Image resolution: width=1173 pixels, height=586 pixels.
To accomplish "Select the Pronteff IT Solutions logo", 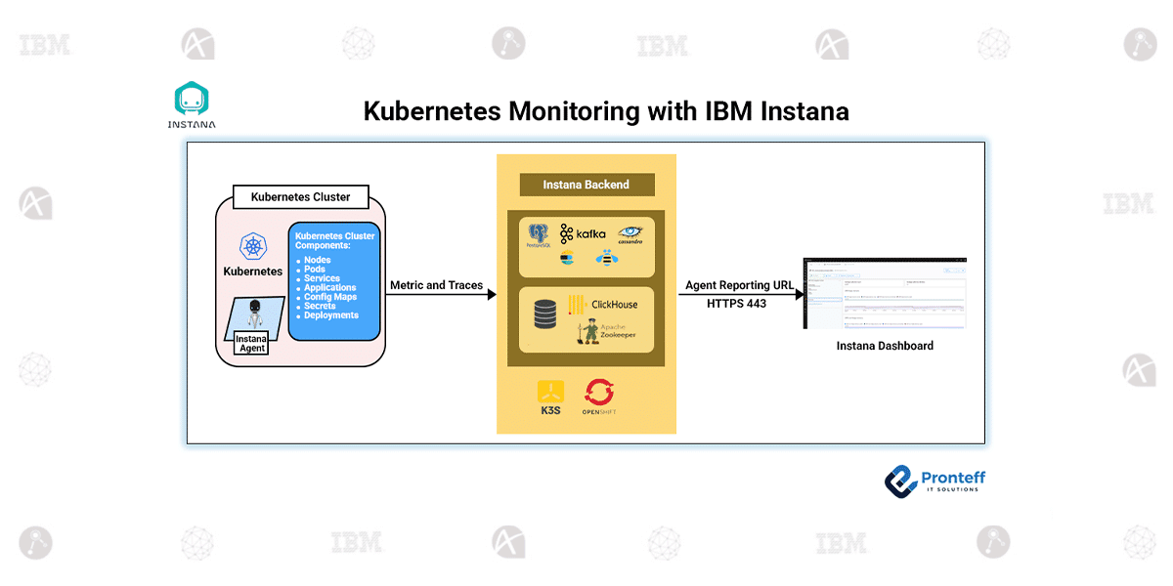I will 934,481.
